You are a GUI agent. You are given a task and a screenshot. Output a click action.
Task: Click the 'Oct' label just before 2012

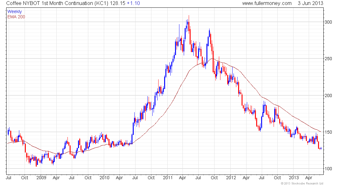point(214,178)
